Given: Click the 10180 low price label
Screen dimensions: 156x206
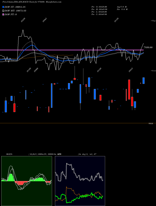Looking at the screenshot, I should [x=29, y=70].
